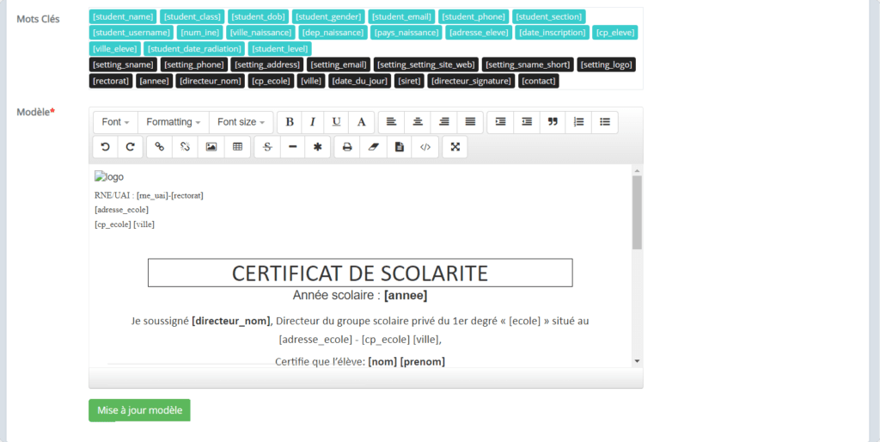Viewport: 880px width, 442px height.
Task: Click the document template icon
Action: 399,147
